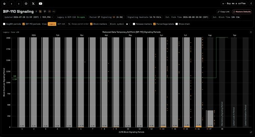Open the X (Twitter) link icon
Viewport: 255px width, 137px height.
pos(33,4)
